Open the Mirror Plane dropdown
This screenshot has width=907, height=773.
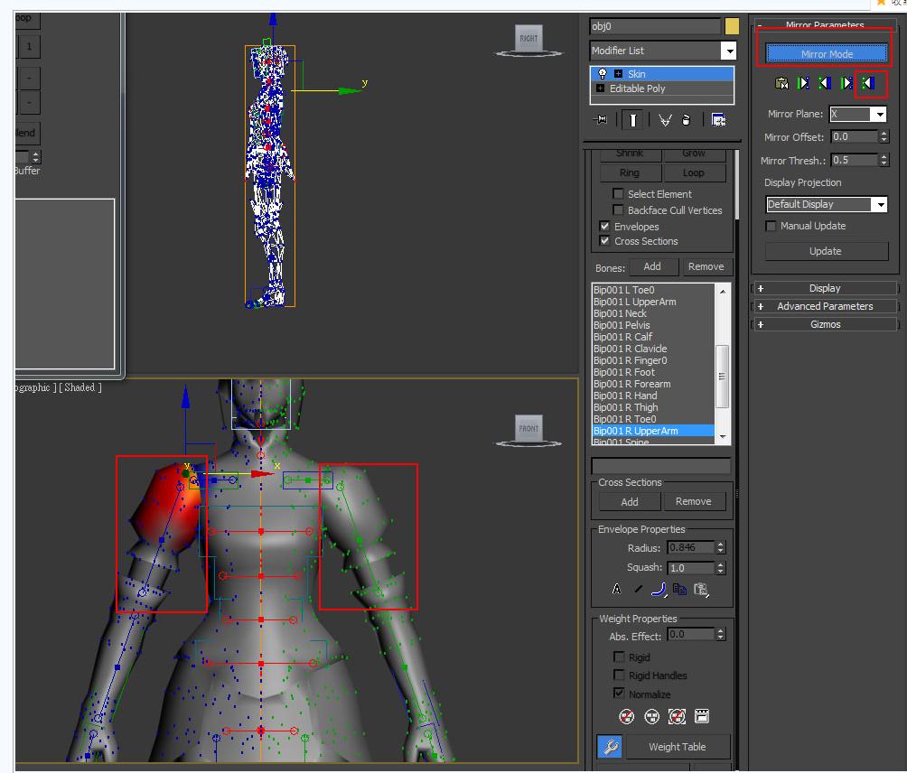click(881, 114)
